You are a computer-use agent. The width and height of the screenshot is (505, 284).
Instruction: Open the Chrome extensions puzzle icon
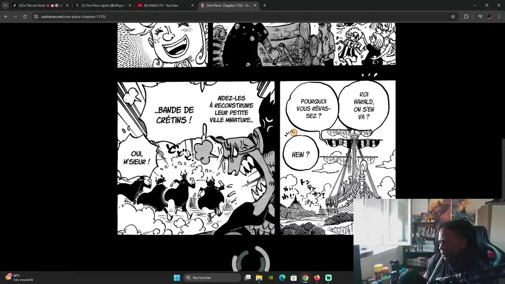[466, 17]
